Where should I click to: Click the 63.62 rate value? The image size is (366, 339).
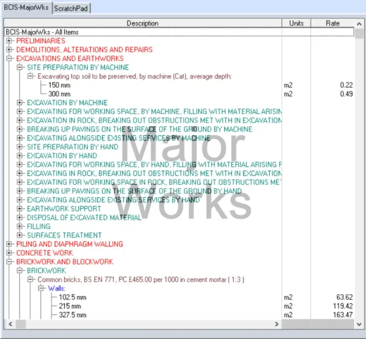[345, 297]
